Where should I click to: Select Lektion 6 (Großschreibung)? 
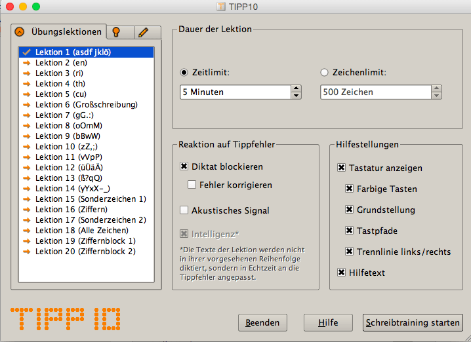coord(86,105)
